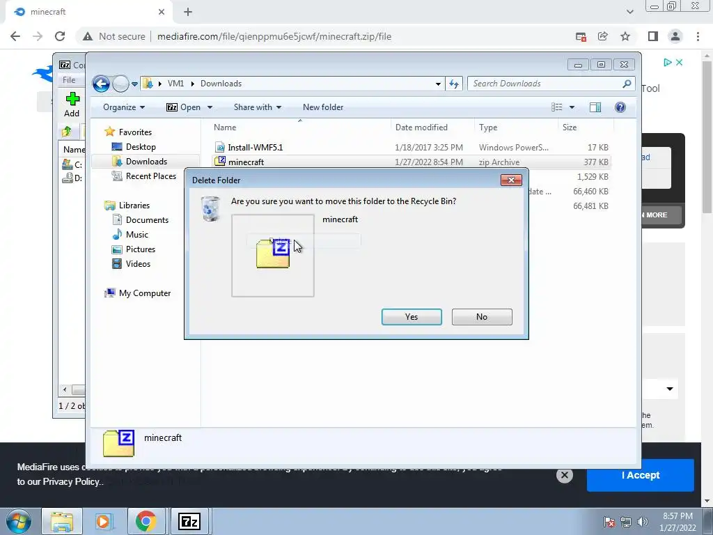Dismiss cookie banner with X button

pos(564,475)
